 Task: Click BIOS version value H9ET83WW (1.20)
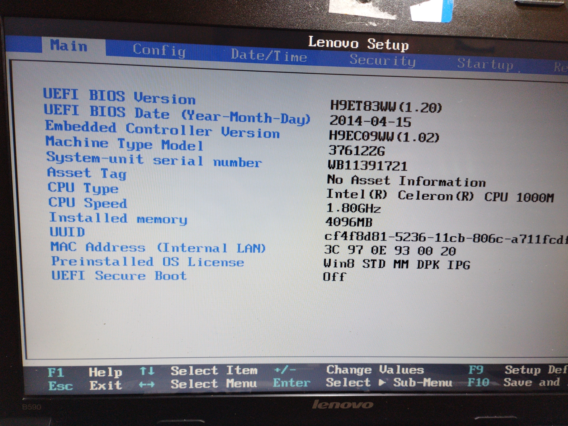point(386,106)
